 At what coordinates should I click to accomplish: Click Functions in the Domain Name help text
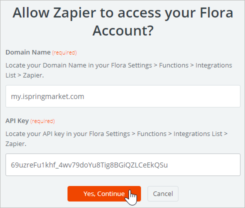coord(173,65)
